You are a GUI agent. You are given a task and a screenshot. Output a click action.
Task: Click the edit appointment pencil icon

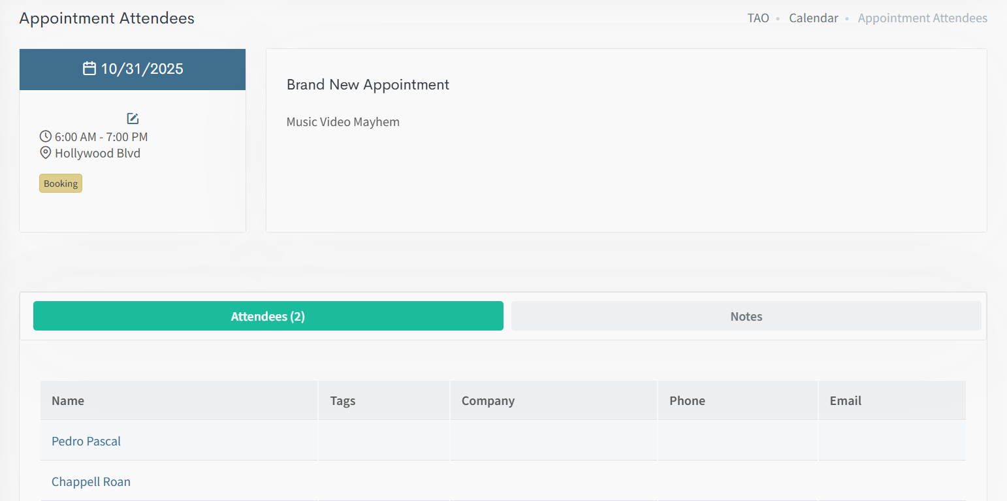133,118
